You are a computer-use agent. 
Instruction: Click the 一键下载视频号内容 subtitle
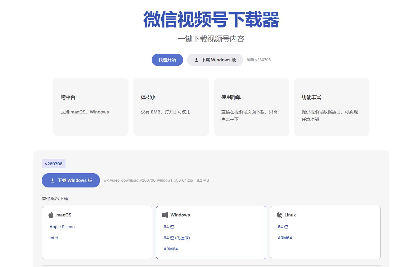[211, 39]
